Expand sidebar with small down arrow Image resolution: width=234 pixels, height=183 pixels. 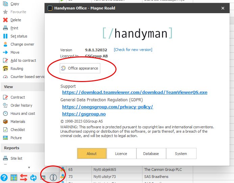click(29, 167)
